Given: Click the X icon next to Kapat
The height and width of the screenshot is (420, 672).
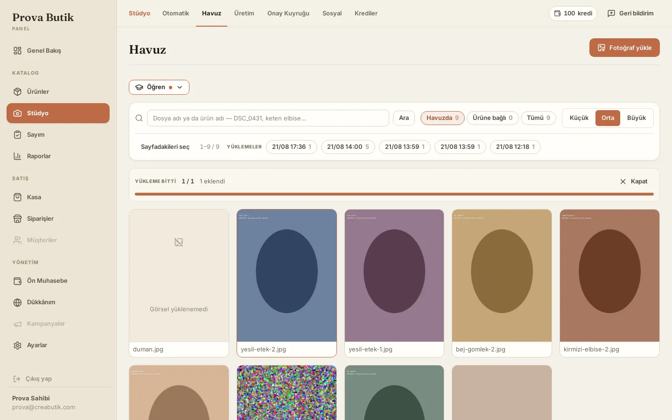Looking at the screenshot, I should click(623, 182).
